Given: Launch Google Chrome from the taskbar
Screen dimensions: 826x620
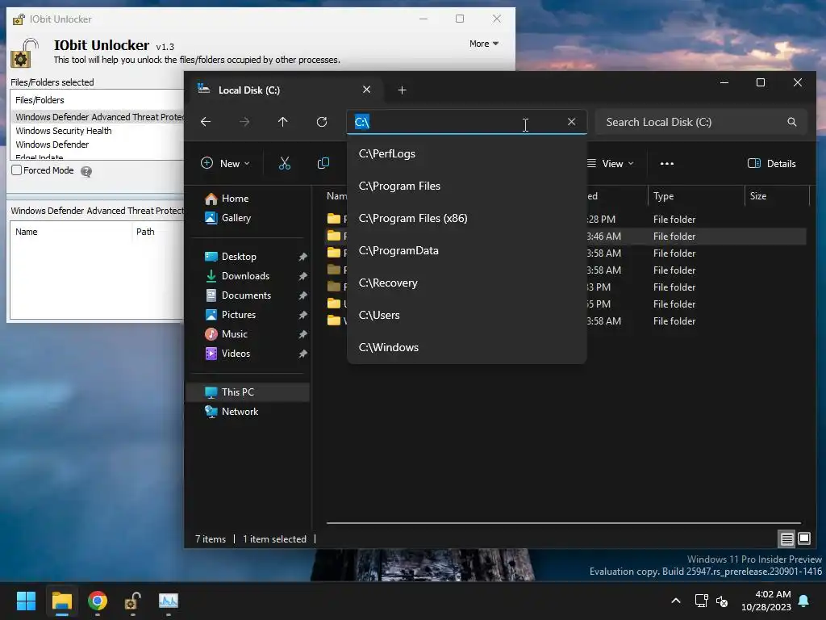Looking at the screenshot, I should [98, 601].
